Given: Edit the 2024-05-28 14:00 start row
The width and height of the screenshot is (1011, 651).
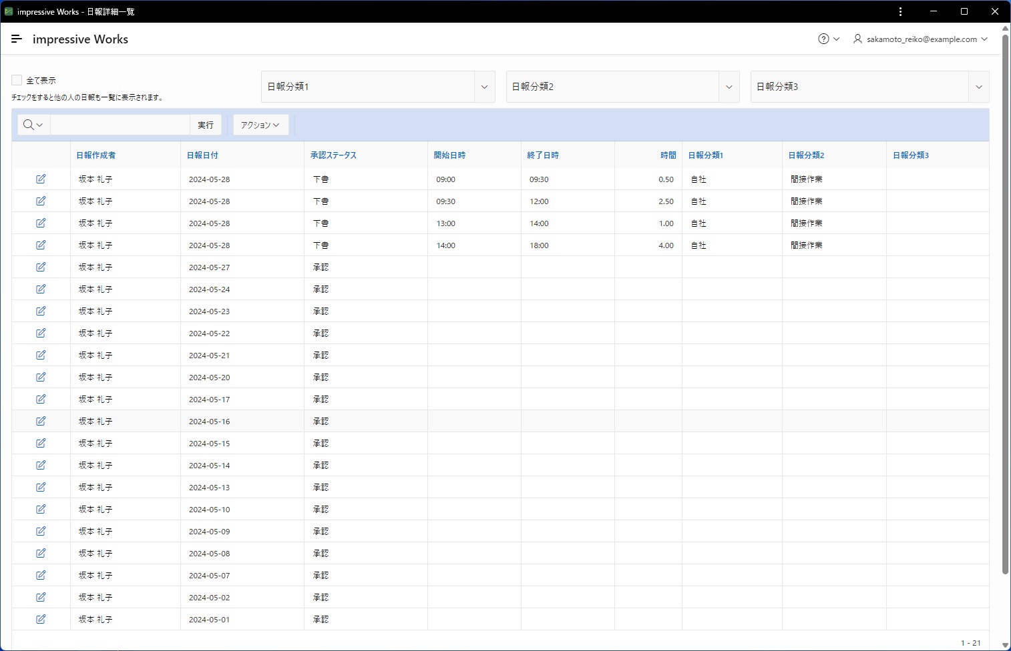Looking at the screenshot, I should (x=41, y=245).
